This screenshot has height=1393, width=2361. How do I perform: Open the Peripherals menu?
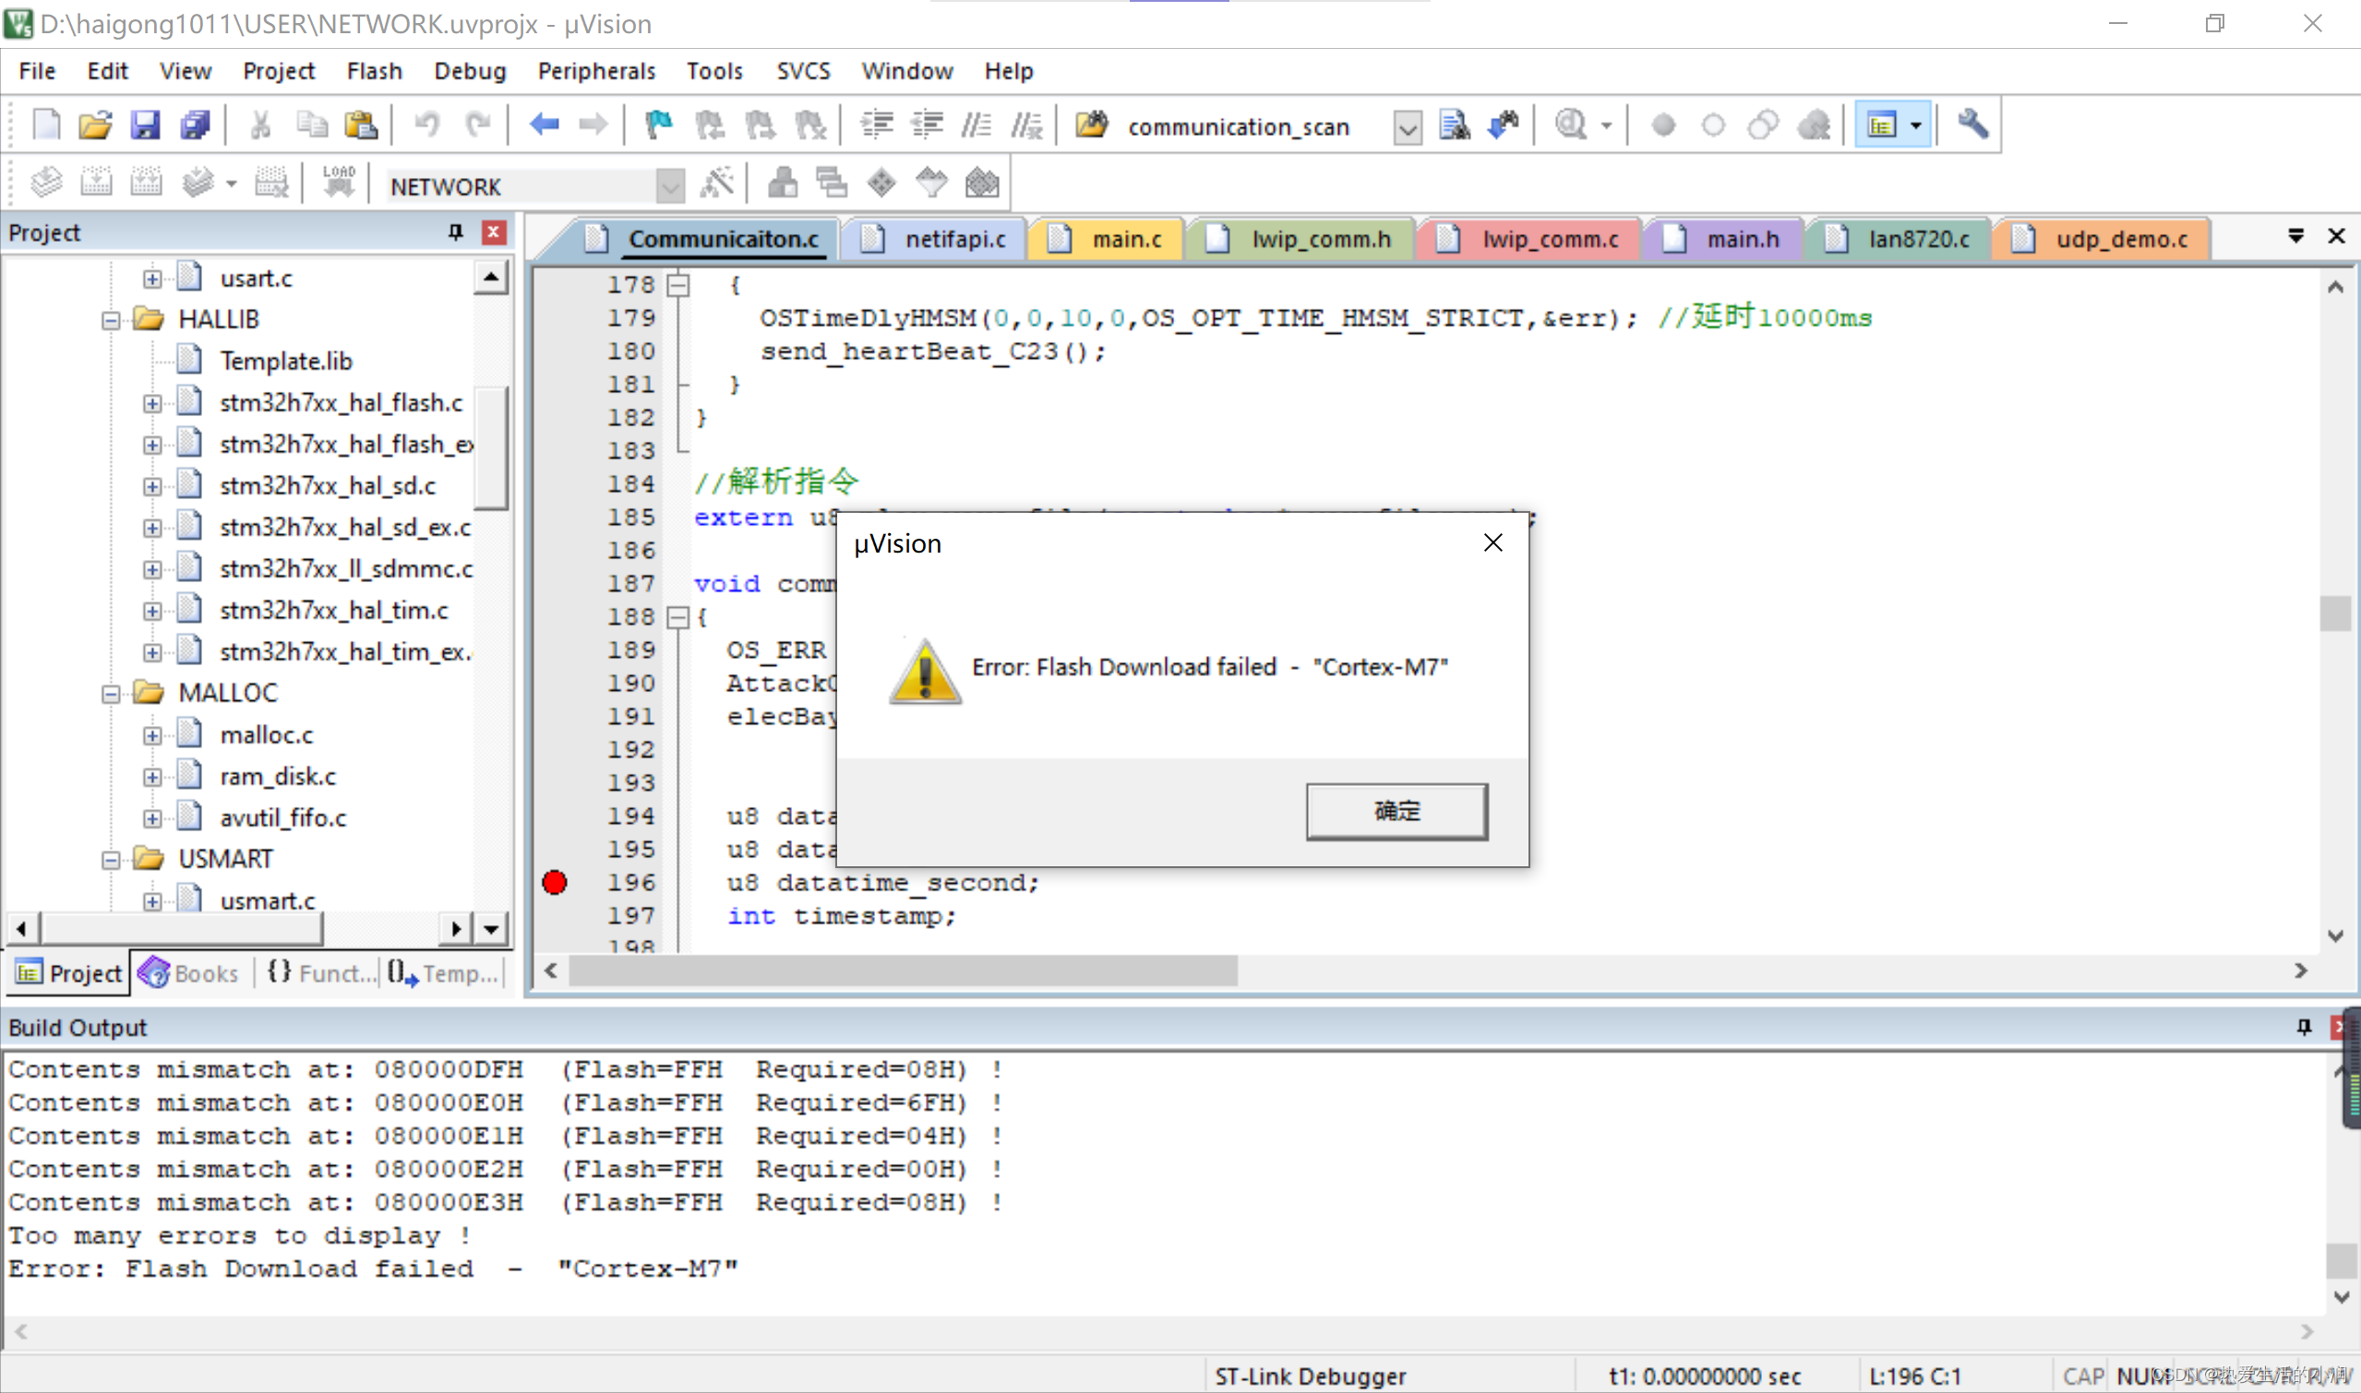click(x=595, y=70)
